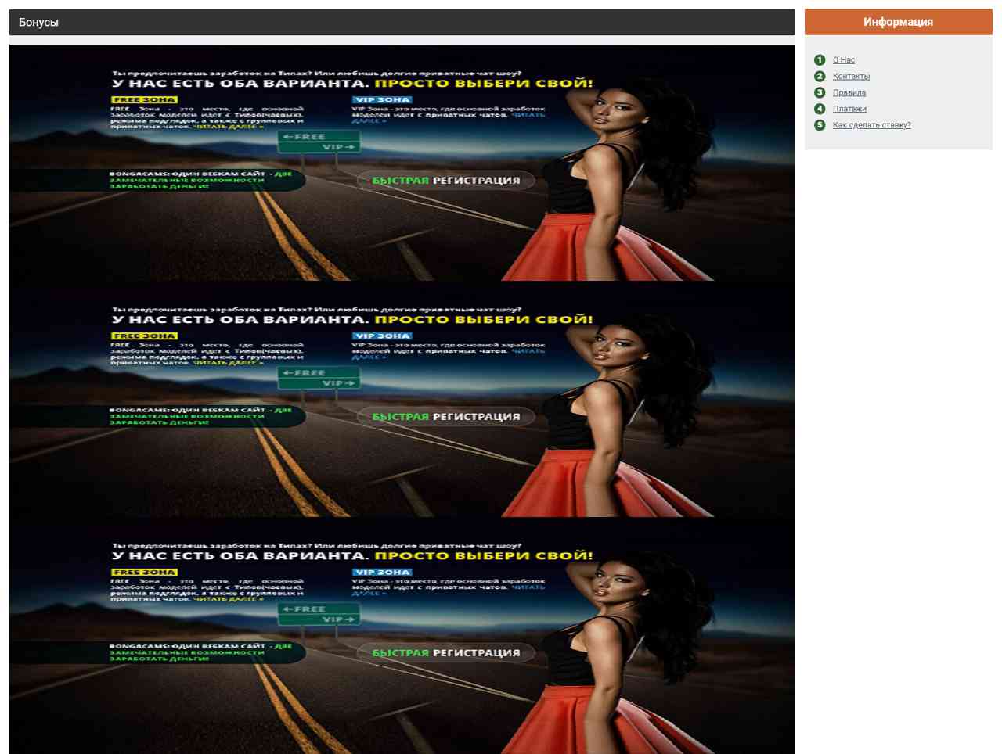Click number 3 bullet beside Правила

click(820, 92)
